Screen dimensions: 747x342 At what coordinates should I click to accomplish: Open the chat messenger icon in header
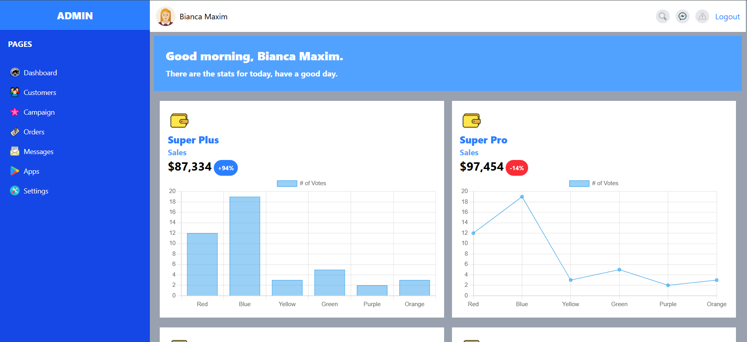pyautogui.click(x=682, y=17)
